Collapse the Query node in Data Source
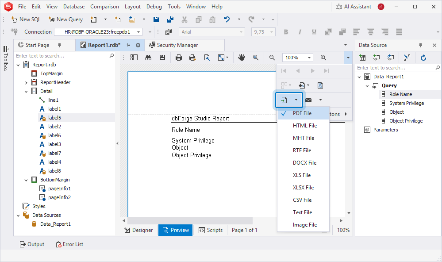The width and height of the screenshot is (442, 262). [x=367, y=86]
